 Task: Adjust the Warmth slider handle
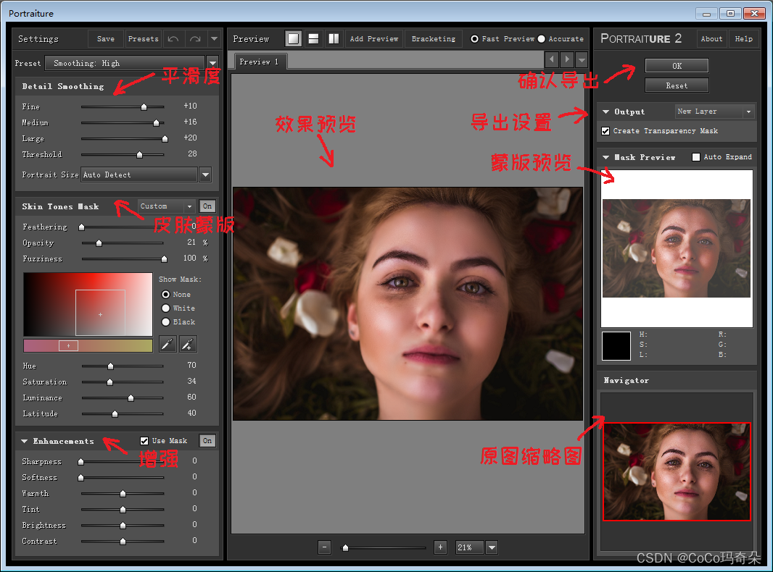tap(123, 493)
